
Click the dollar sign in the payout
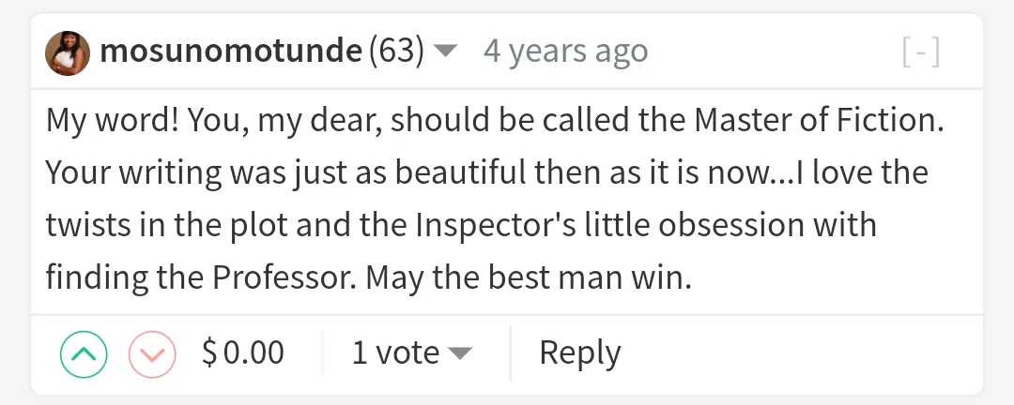(209, 352)
